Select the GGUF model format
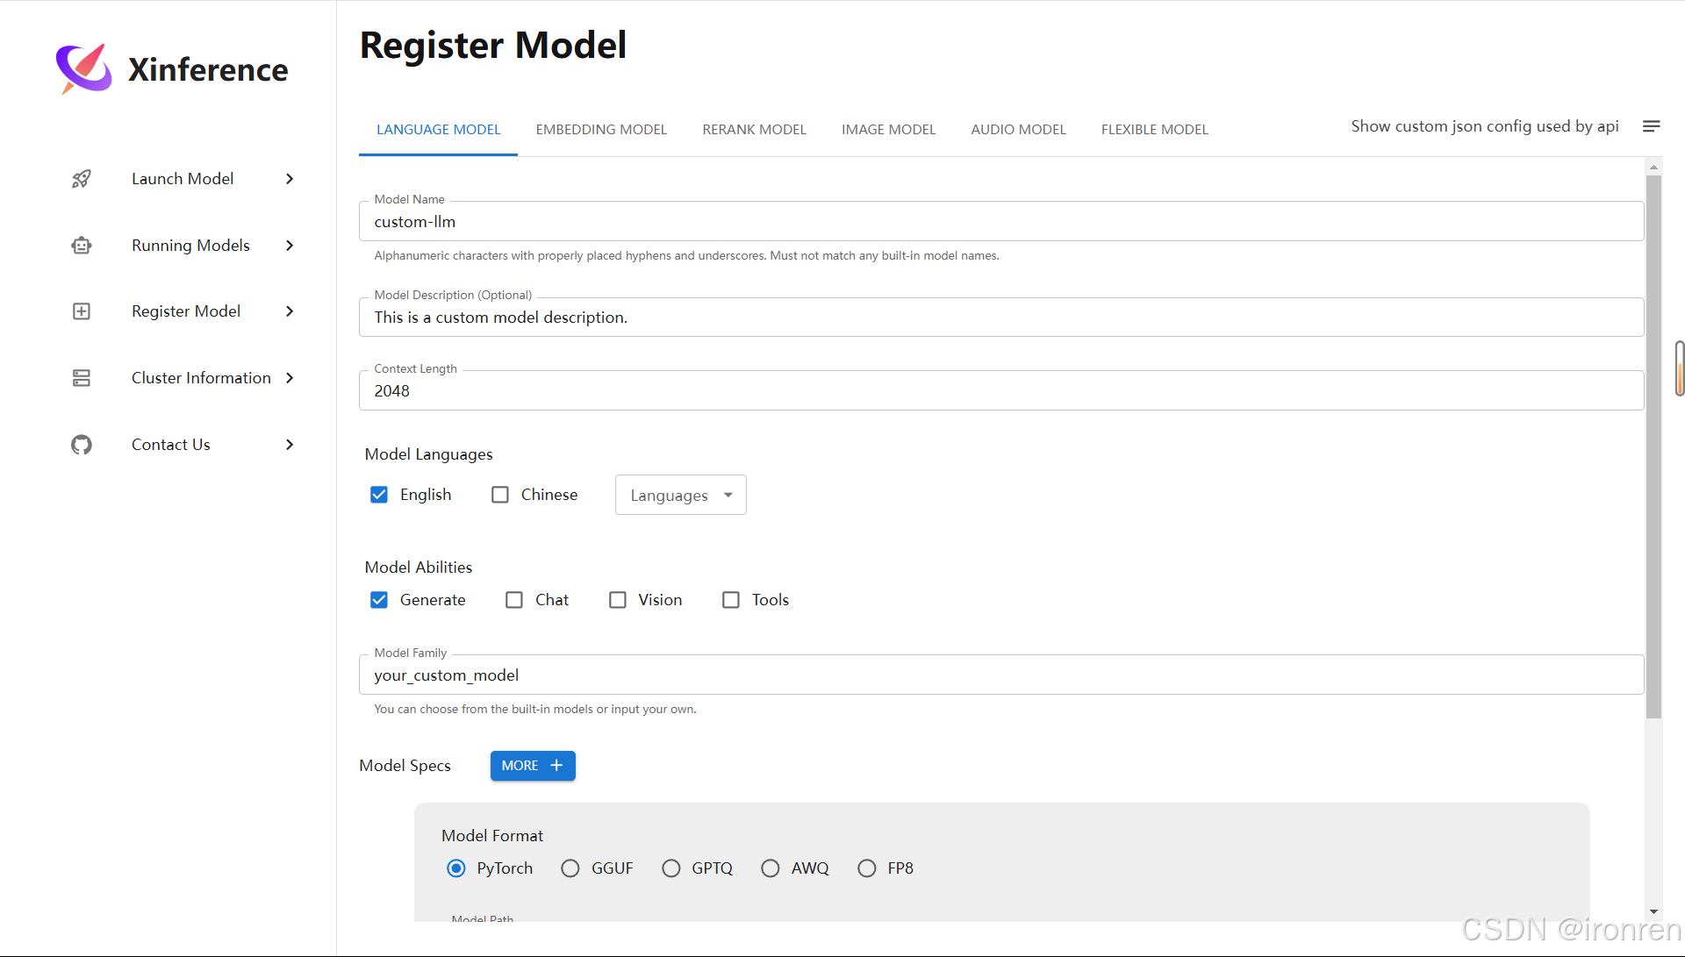The width and height of the screenshot is (1685, 957). coord(570,868)
